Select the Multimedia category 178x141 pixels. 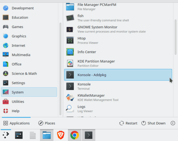coord(29,55)
